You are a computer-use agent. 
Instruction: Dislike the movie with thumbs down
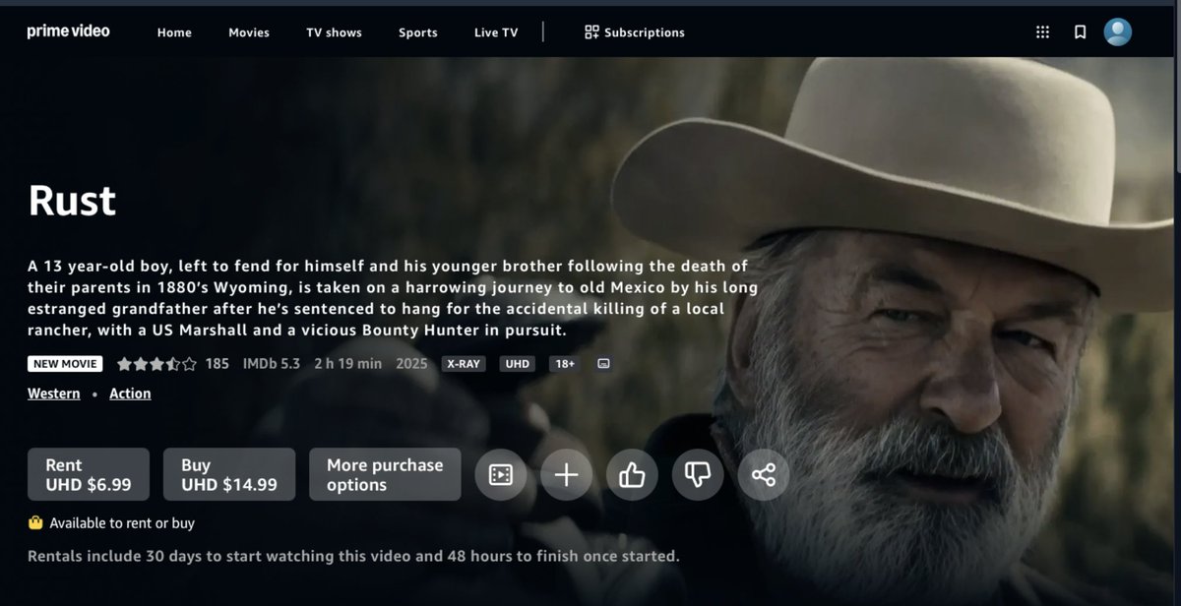(x=698, y=475)
